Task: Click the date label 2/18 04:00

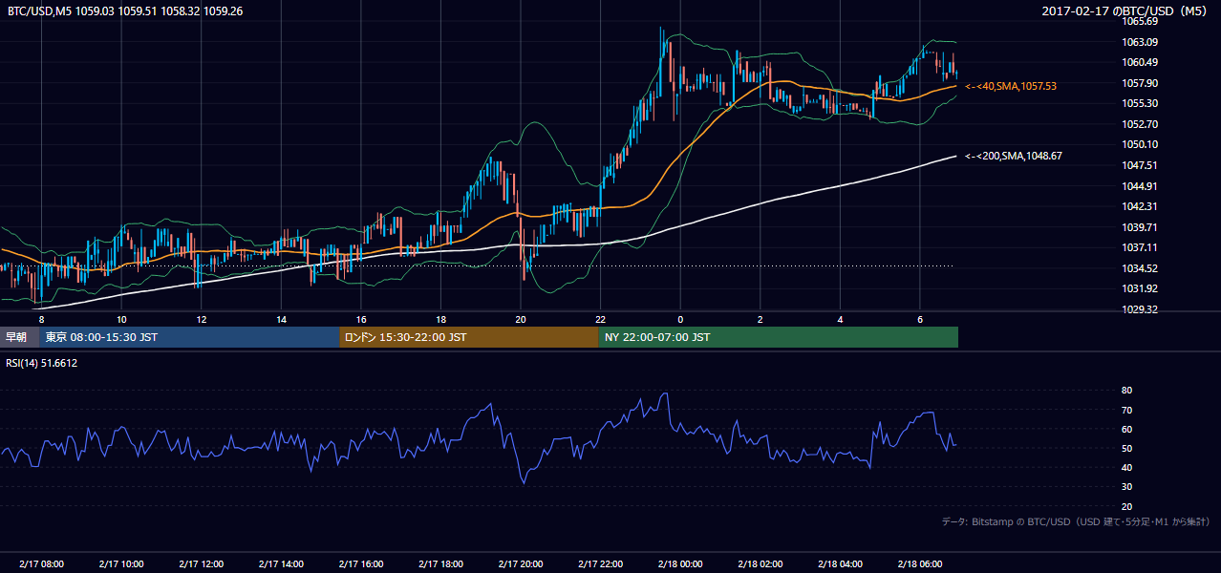Action: 840,563
